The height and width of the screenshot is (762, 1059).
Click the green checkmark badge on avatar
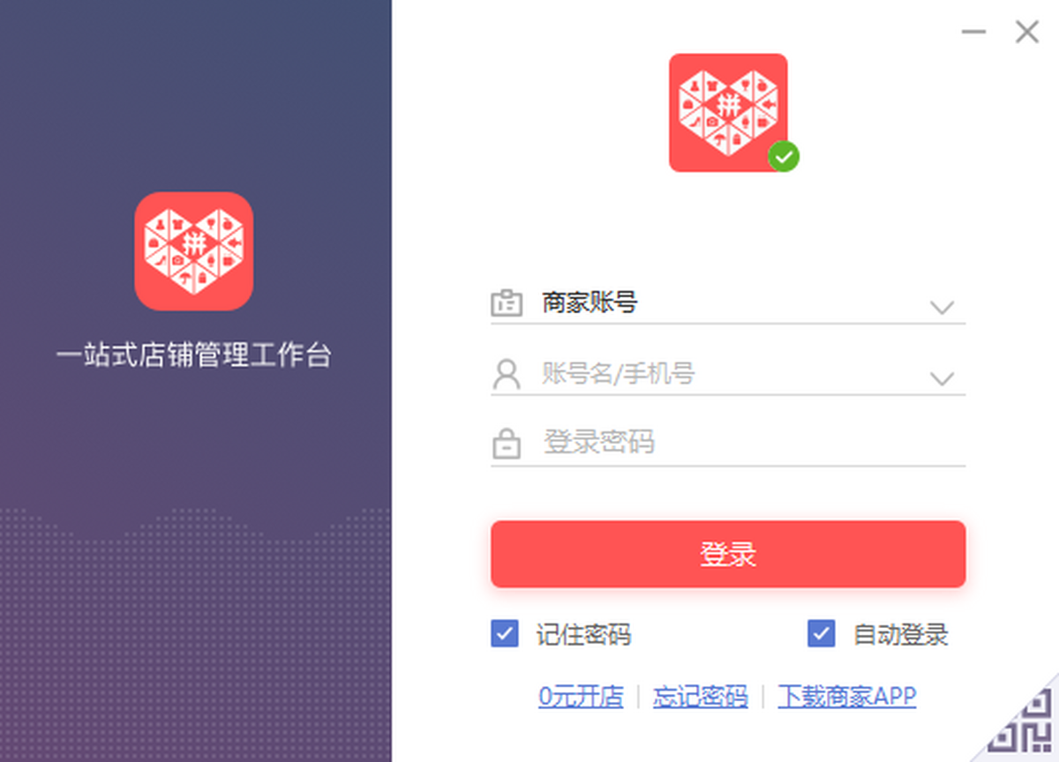(784, 156)
